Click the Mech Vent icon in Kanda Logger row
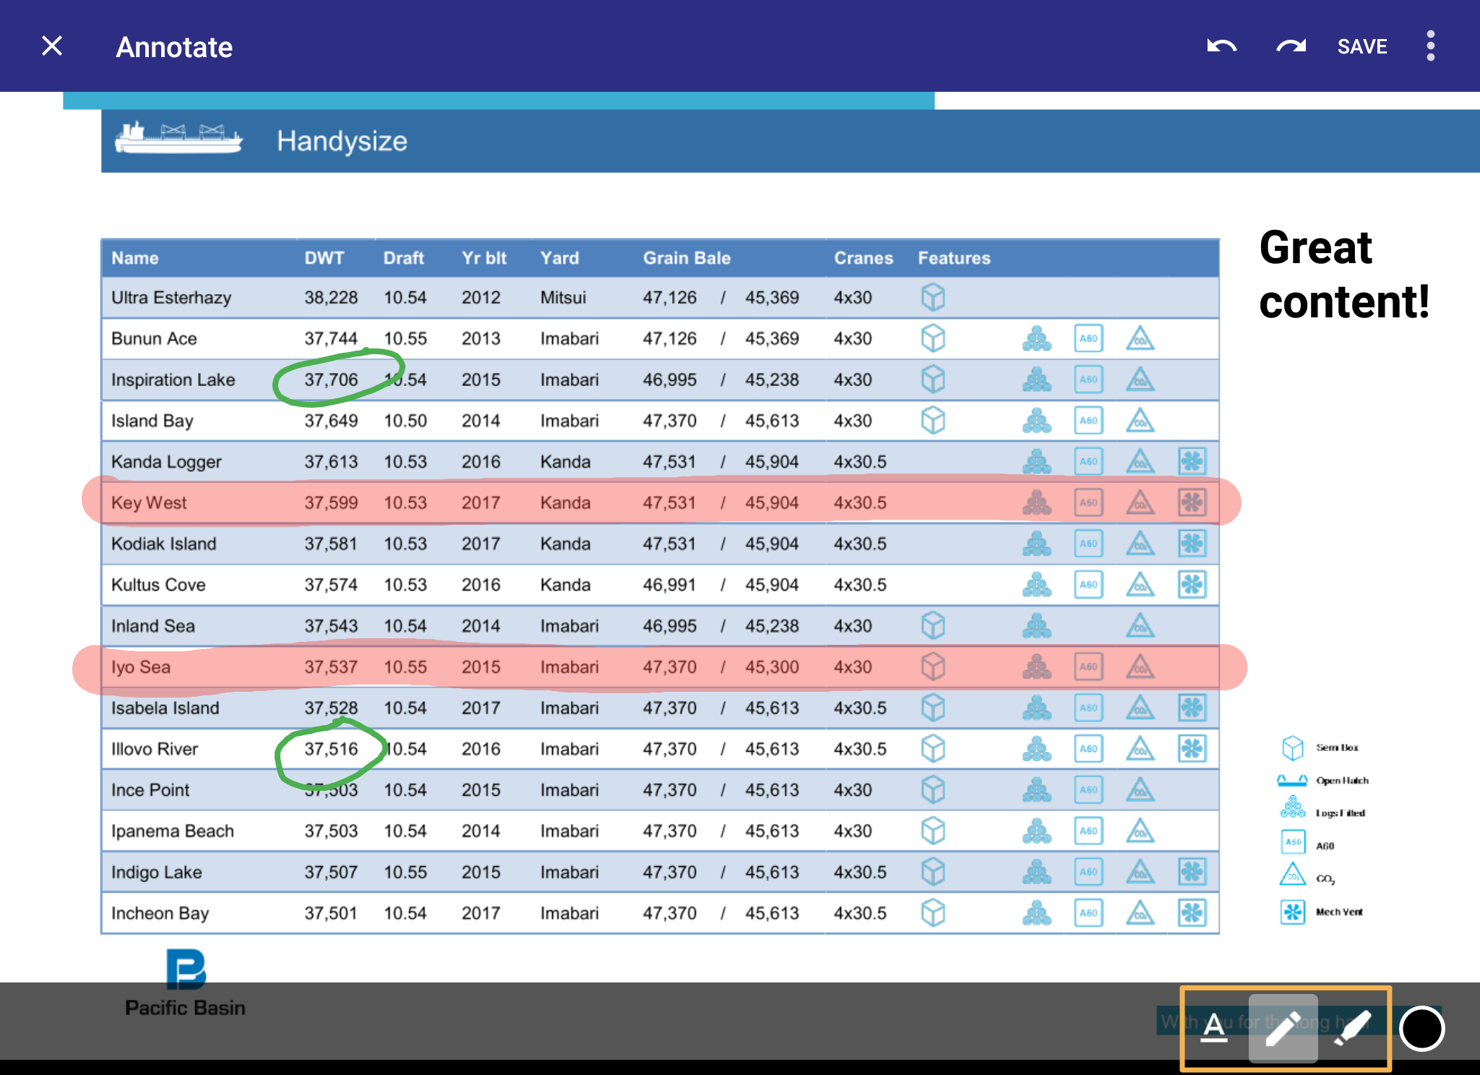Image resolution: width=1480 pixels, height=1075 pixels. click(1192, 461)
